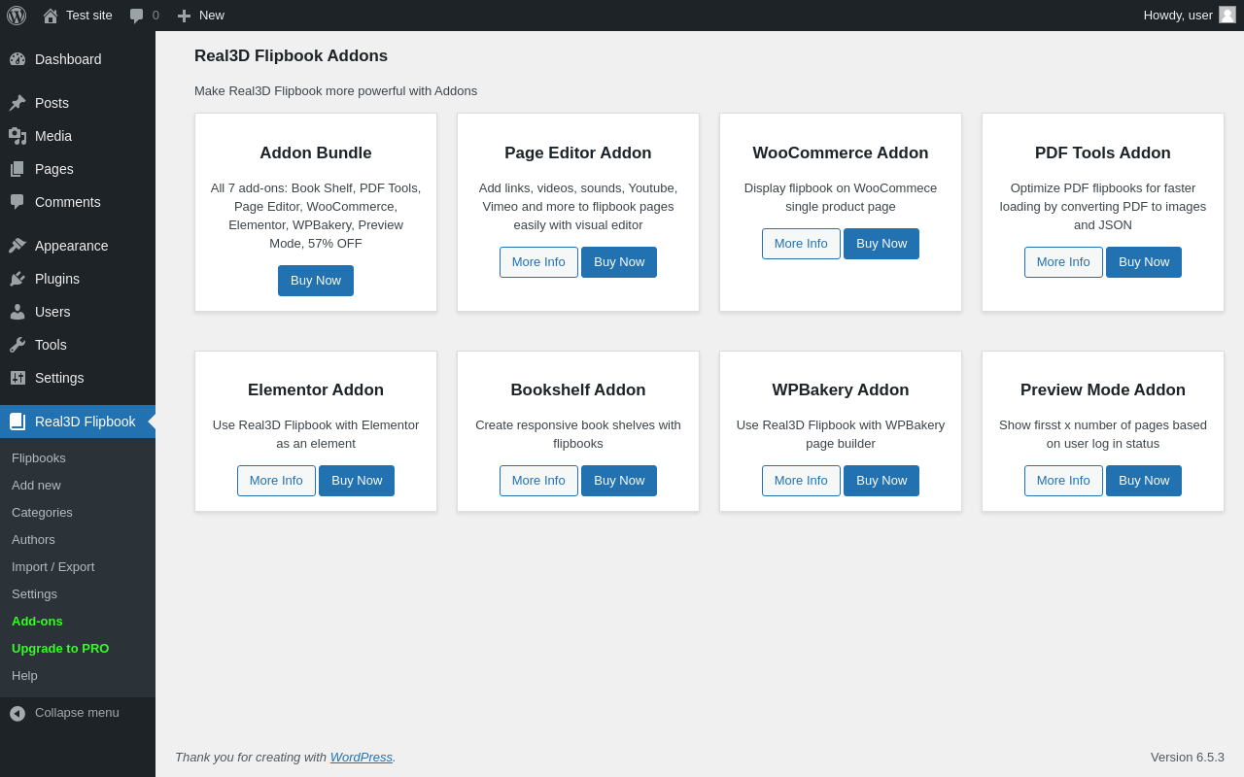Open the comments bubble icon in admin bar
Viewport: 1244px width, 777px height.
coord(137,16)
